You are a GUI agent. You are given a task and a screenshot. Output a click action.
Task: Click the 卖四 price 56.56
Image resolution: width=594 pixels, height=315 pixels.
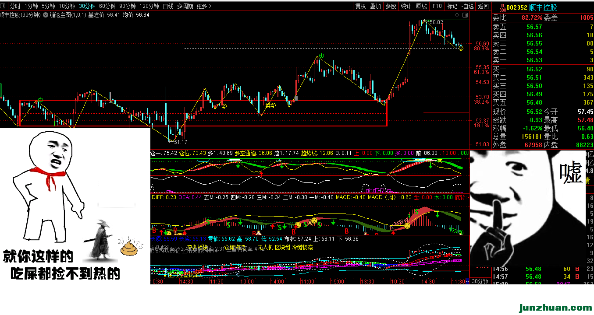coord(534,35)
